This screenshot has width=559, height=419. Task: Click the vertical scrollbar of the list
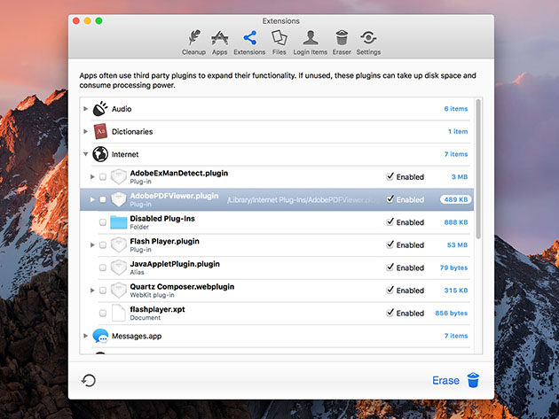(x=478, y=168)
